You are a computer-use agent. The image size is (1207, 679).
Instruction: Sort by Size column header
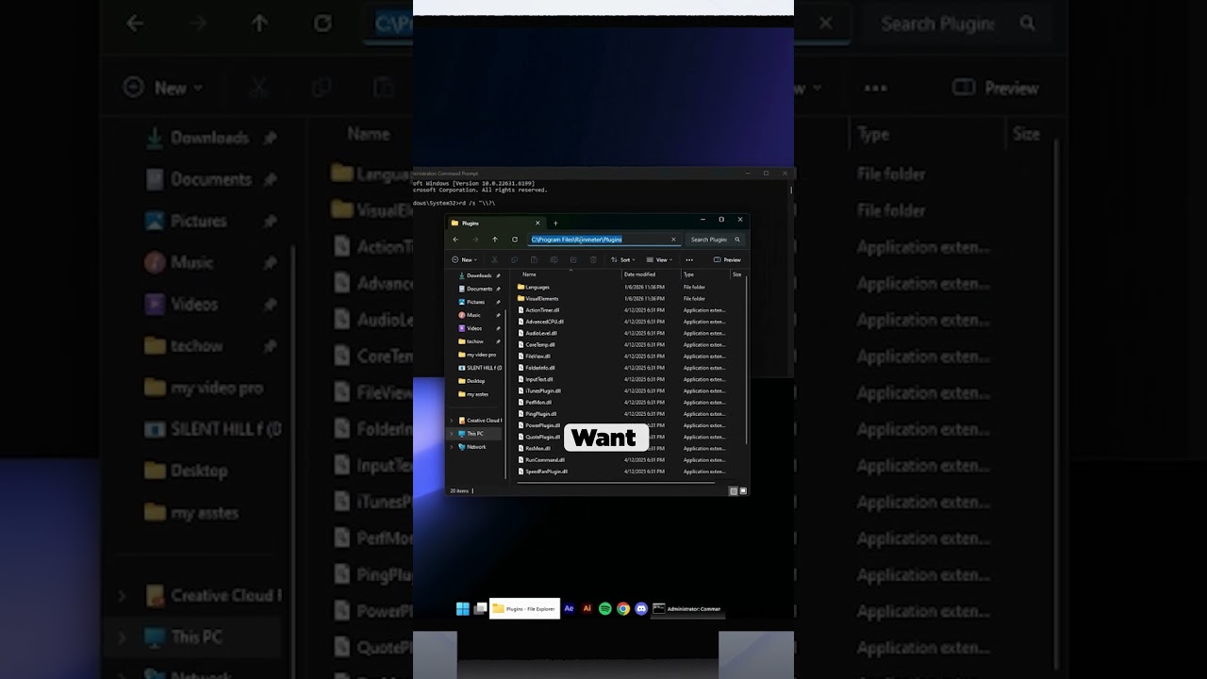point(737,274)
